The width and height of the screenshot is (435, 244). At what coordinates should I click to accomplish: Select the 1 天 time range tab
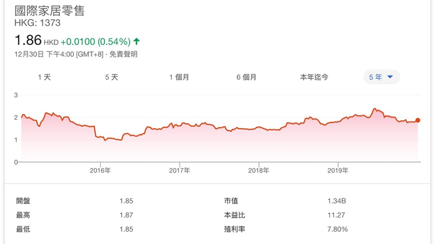click(x=44, y=77)
